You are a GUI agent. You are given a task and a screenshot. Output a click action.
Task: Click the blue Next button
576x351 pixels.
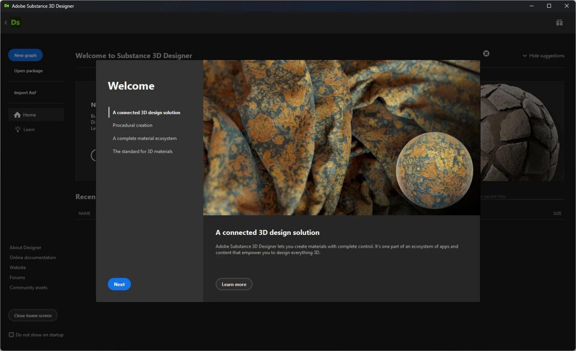(x=120, y=284)
